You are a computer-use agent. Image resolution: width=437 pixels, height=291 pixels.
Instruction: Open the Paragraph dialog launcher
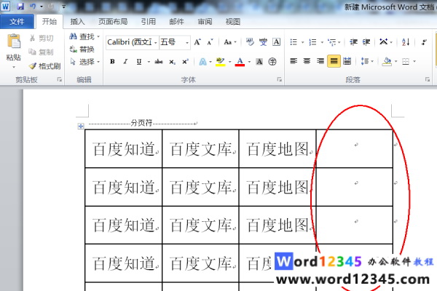(428, 79)
